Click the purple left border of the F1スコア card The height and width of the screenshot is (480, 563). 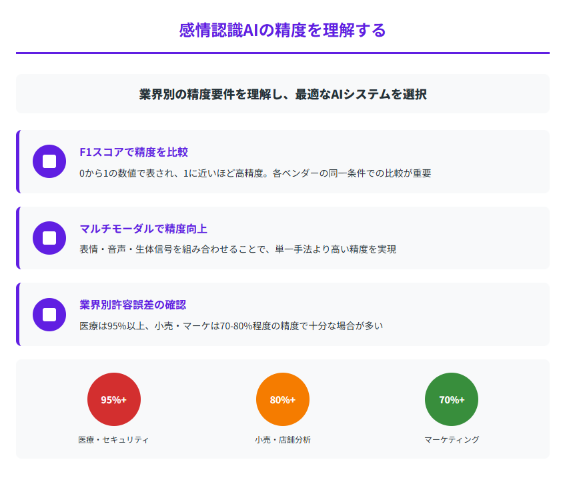(x=18, y=161)
